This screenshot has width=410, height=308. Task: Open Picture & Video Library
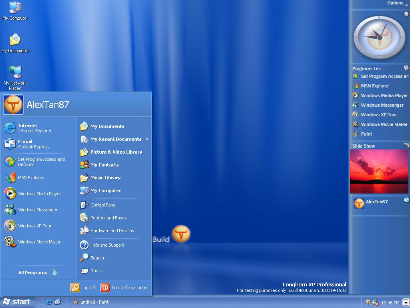tap(114, 152)
